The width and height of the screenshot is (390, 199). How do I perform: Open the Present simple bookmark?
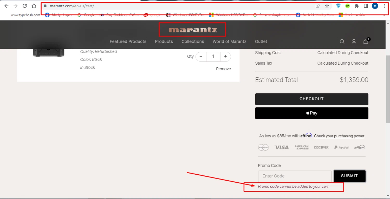[272, 15]
